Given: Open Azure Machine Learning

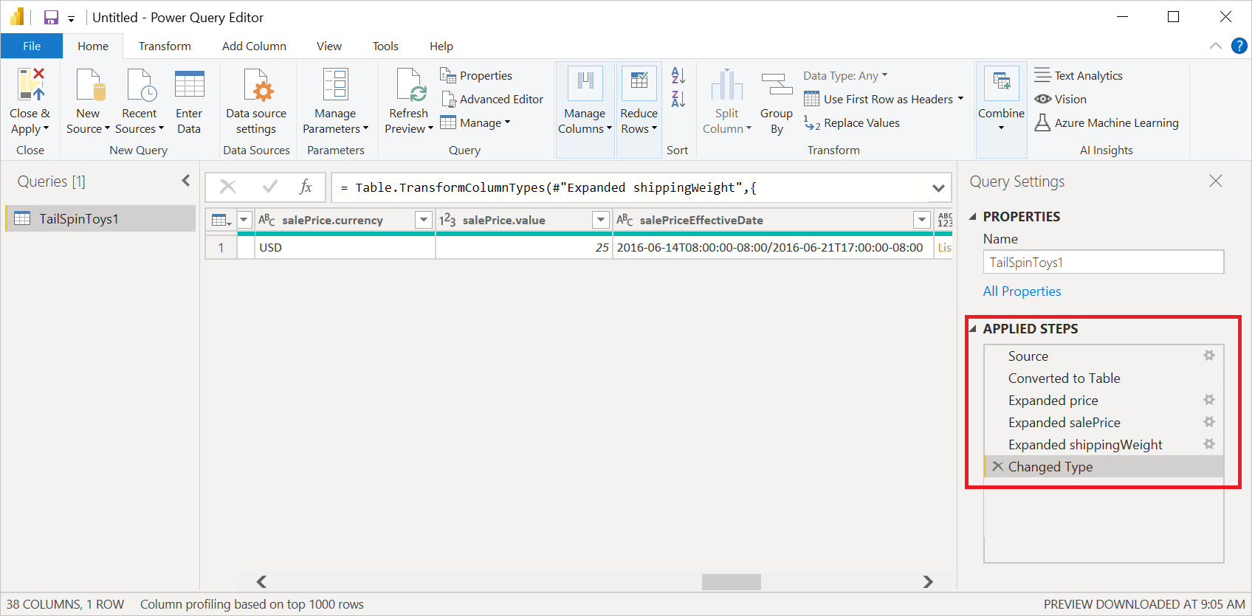Looking at the screenshot, I should (1107, 122).
